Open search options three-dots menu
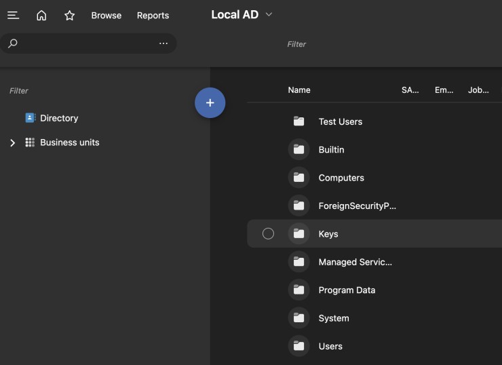Screen dimensions: 502x365 pyautogui.click(x=163, y=43)
